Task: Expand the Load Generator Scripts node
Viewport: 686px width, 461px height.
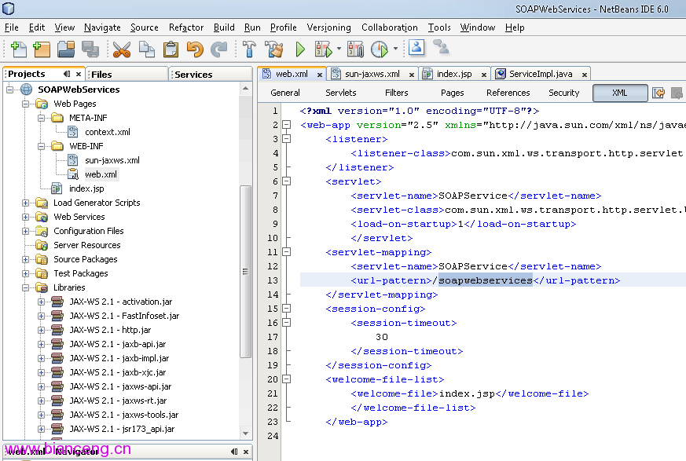Action: coord(26,203)
